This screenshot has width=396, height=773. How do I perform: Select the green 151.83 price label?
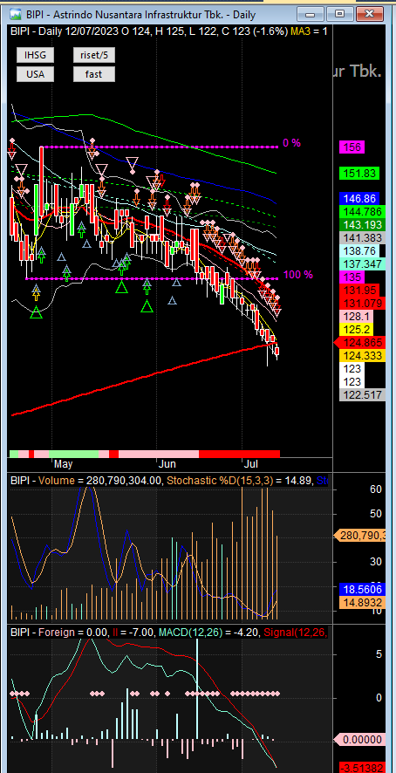click(x=359, y=174)
